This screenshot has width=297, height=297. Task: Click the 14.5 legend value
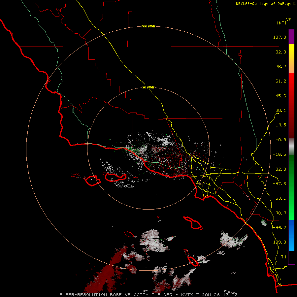point(281,125)
